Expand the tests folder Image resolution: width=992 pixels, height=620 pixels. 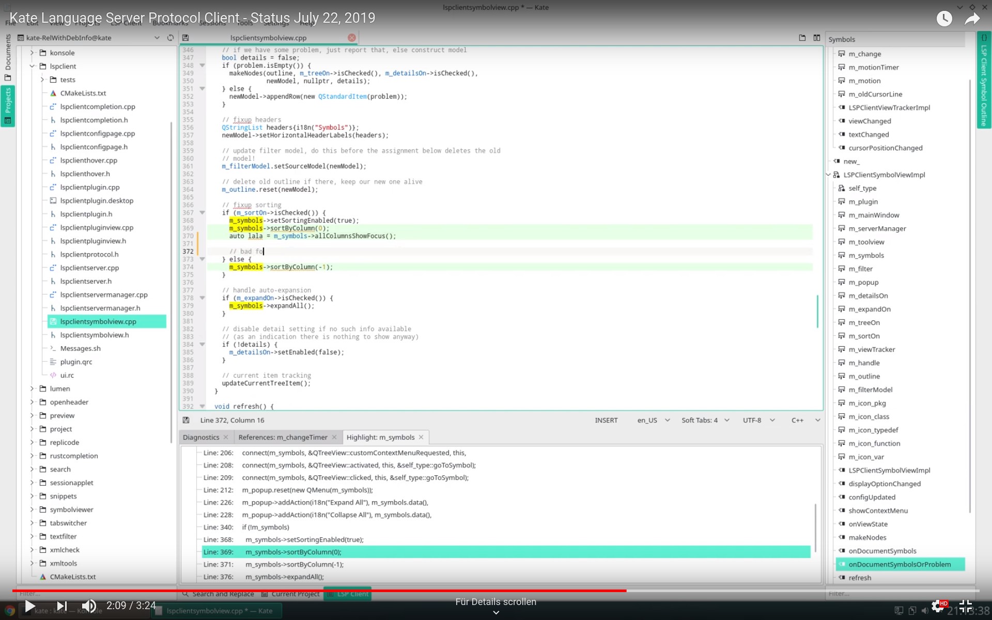tap(42, 80)
